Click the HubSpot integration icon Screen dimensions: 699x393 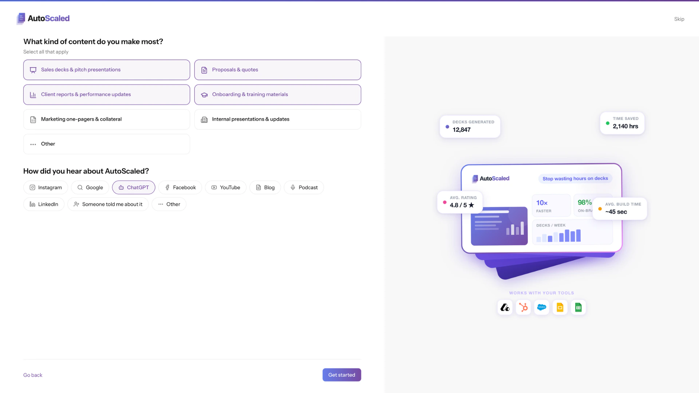click(523, 307)
